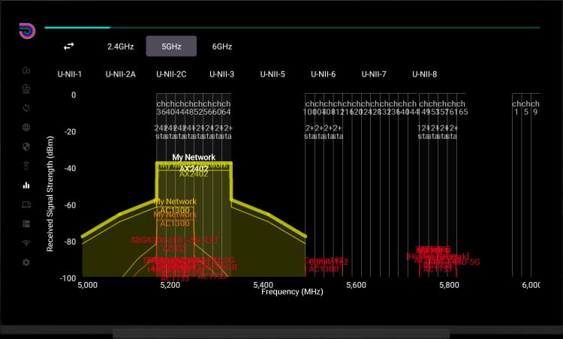The height and width of the screenshot is (339, 563).
Task: Click the circular refresh sync sidebar icon
Action: [26, 108]
